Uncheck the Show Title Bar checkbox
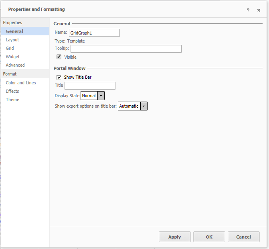This screenshot has width=269, height=249. 59,77
